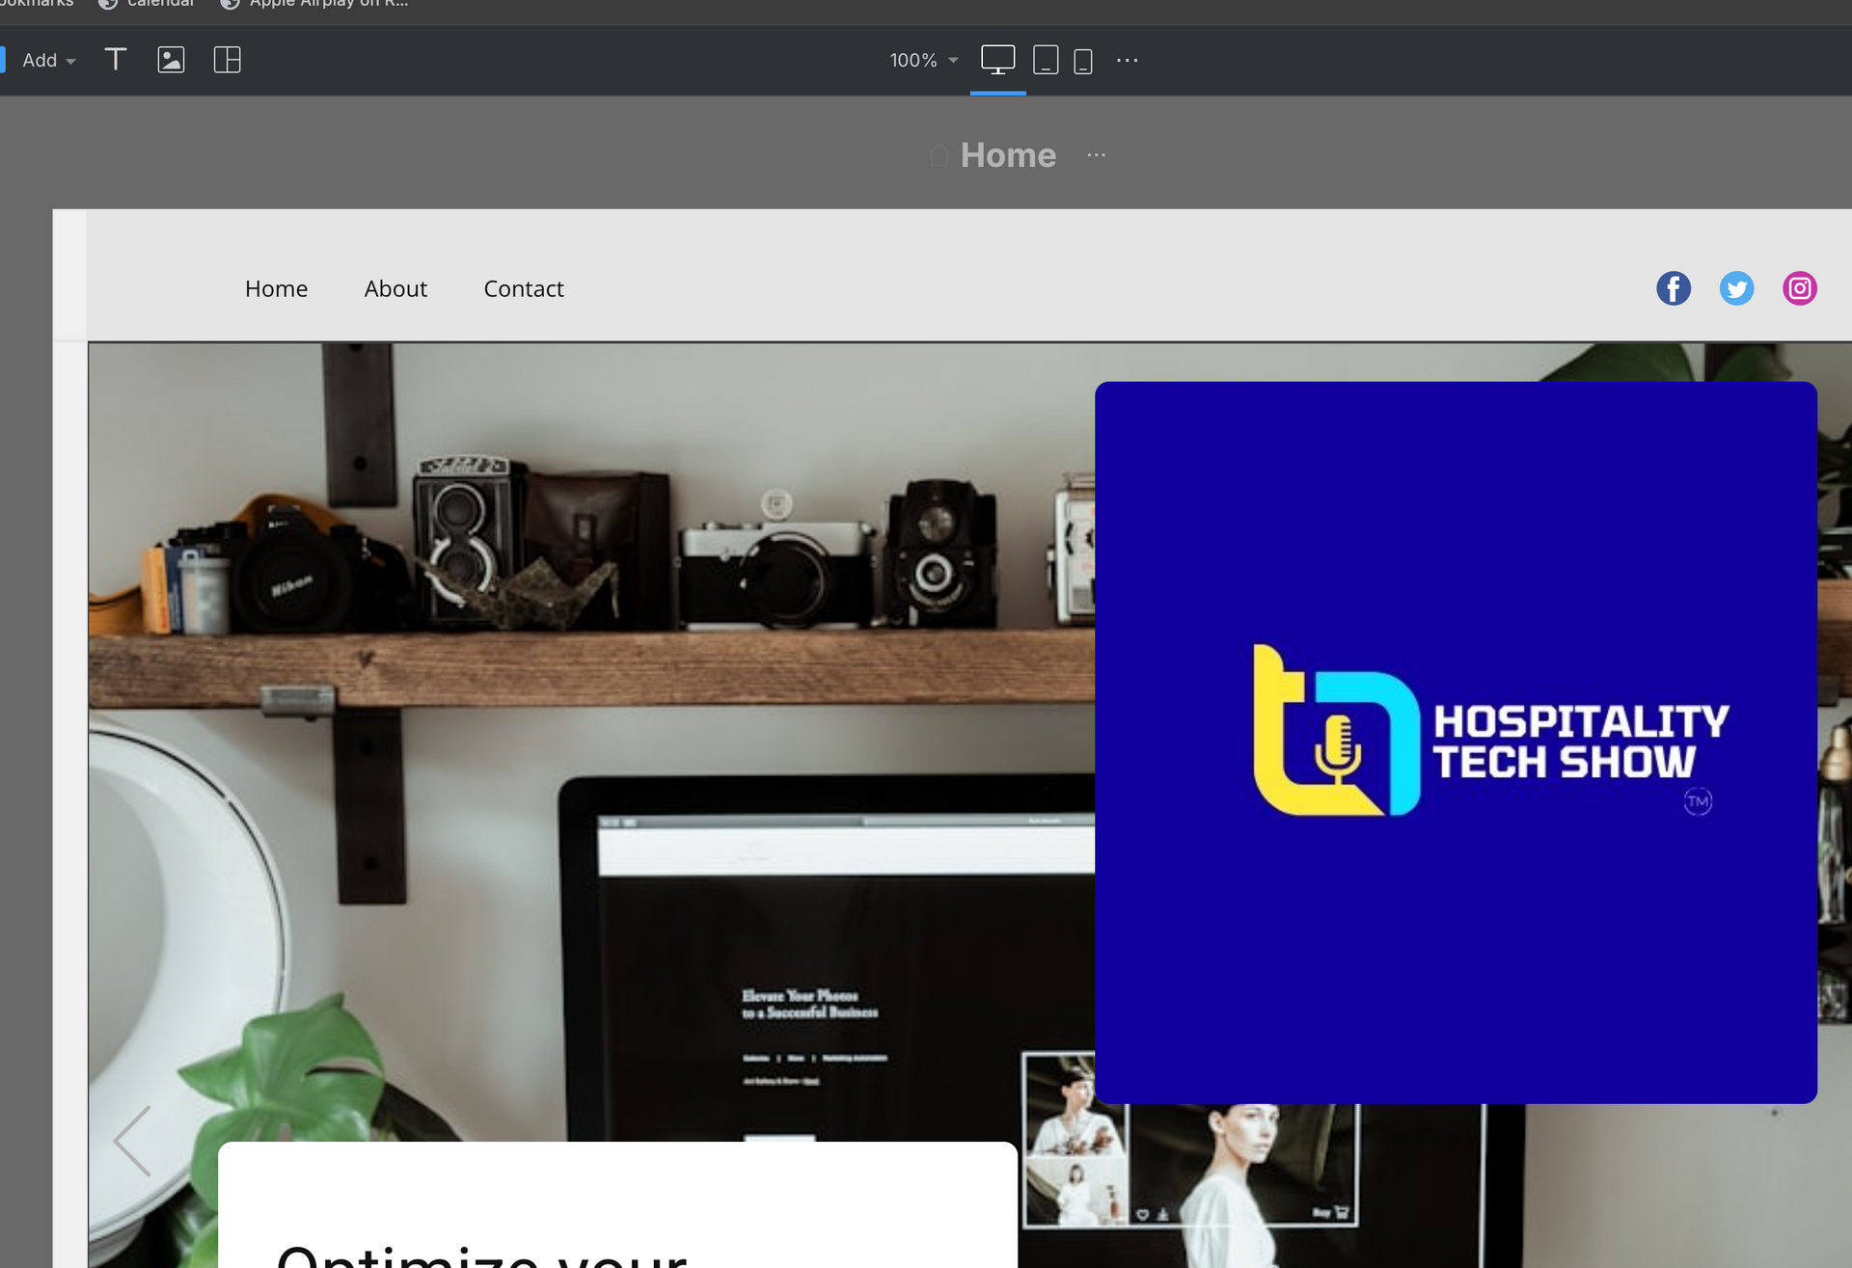Click the Twitter social icon
The height and width of the screenshot is (1268, 1852).
pyautogui.click(x=1736, y=288)
